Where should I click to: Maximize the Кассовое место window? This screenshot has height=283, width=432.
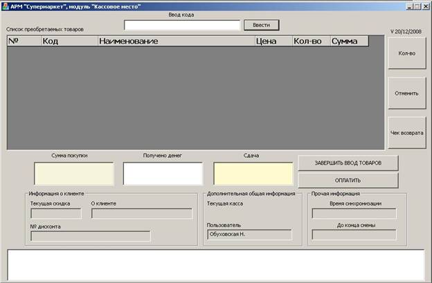(x=417, y=6)
